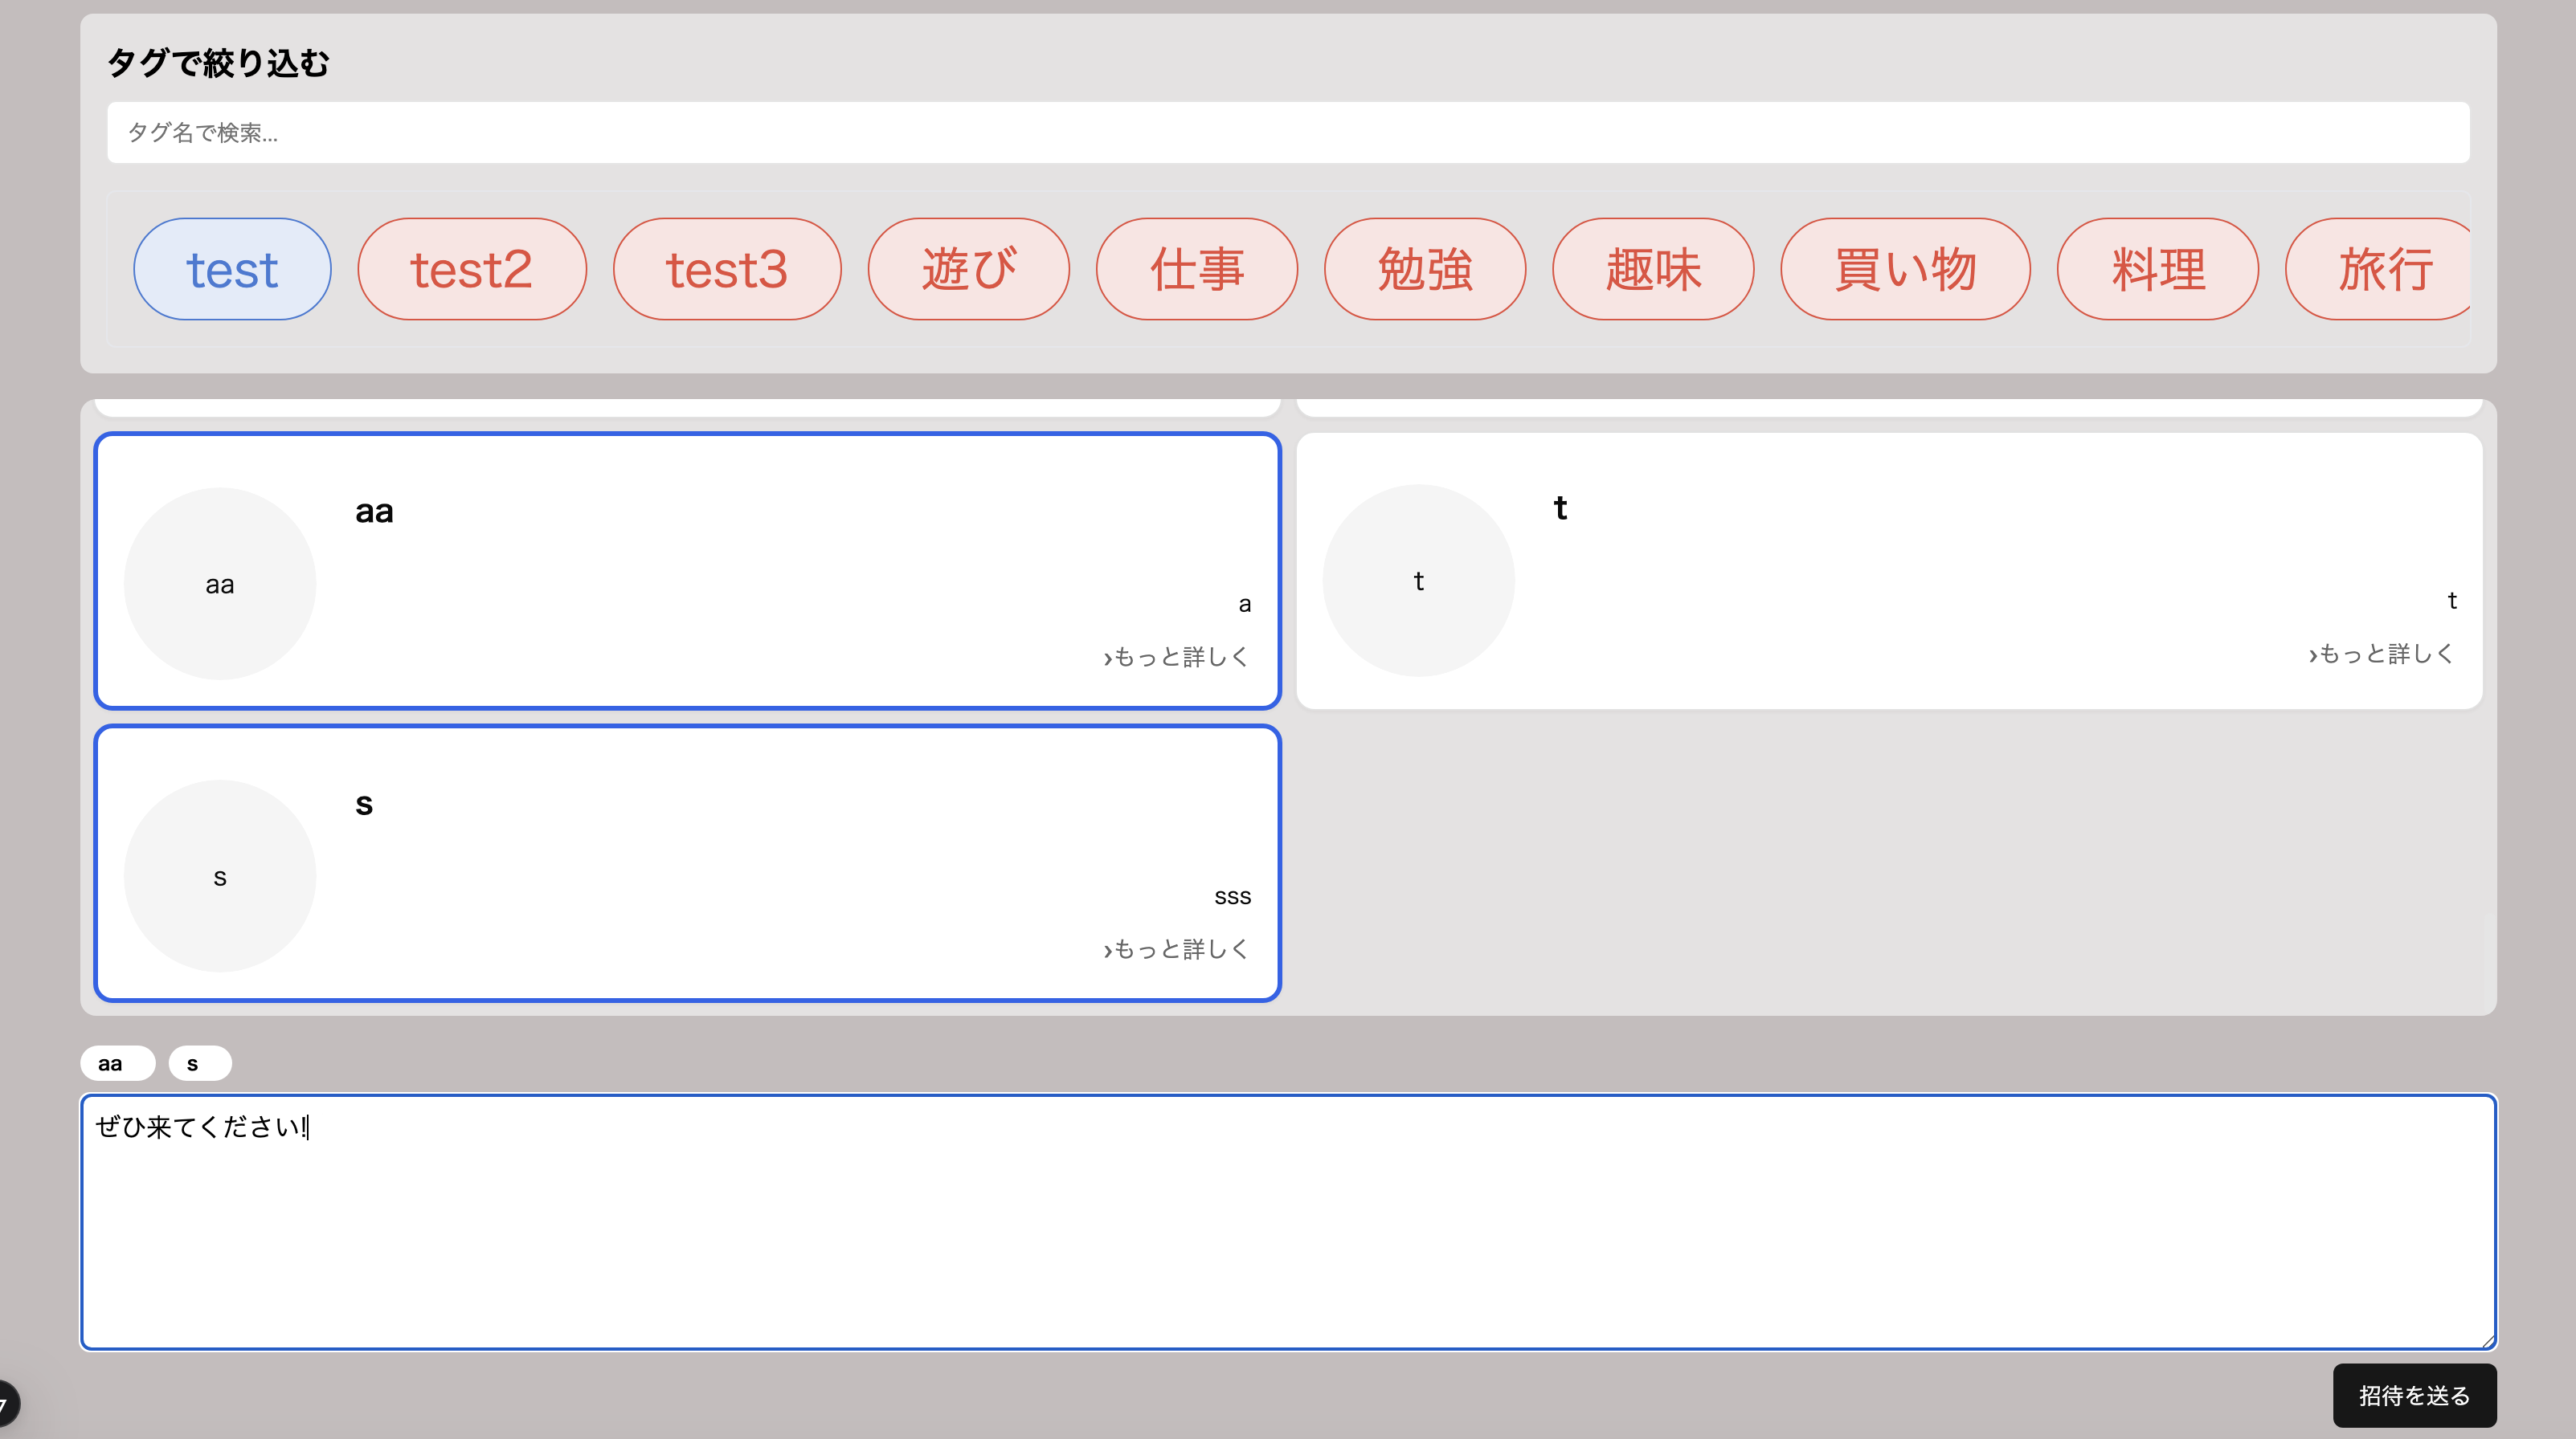Filter by the 買い物 tag
The image size is (2576, 1439).
click(x=1904, y=269)
